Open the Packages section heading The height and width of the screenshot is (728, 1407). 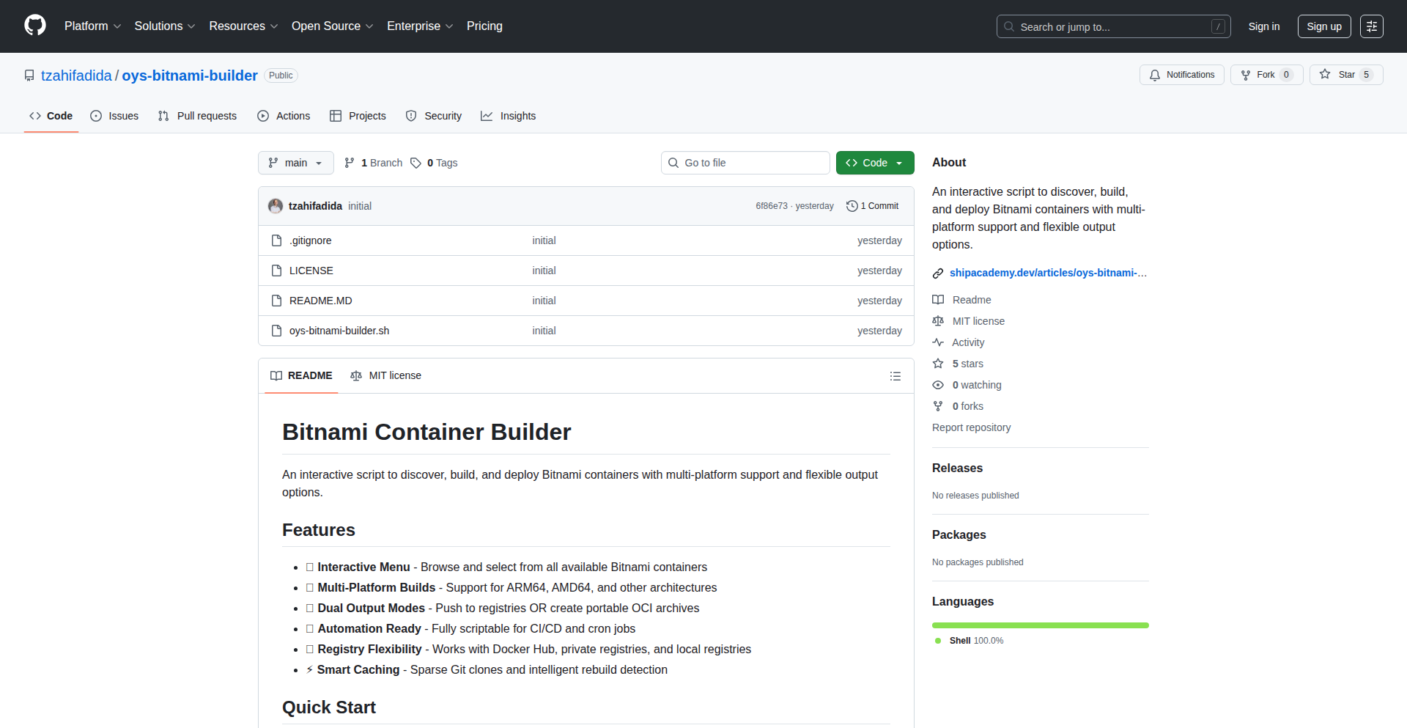click(x=959, y=534)
